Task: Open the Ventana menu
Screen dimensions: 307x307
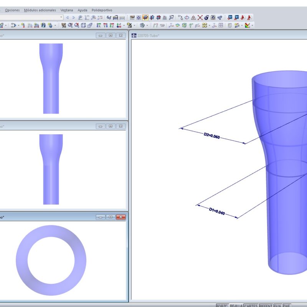Action: [x=66, y=10]
